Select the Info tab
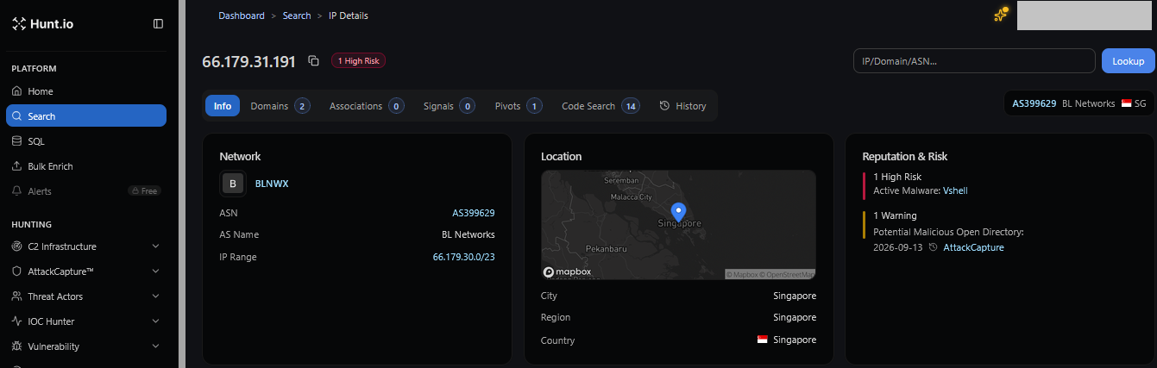This screenshot has height=368, width=1157. point(223,106)
